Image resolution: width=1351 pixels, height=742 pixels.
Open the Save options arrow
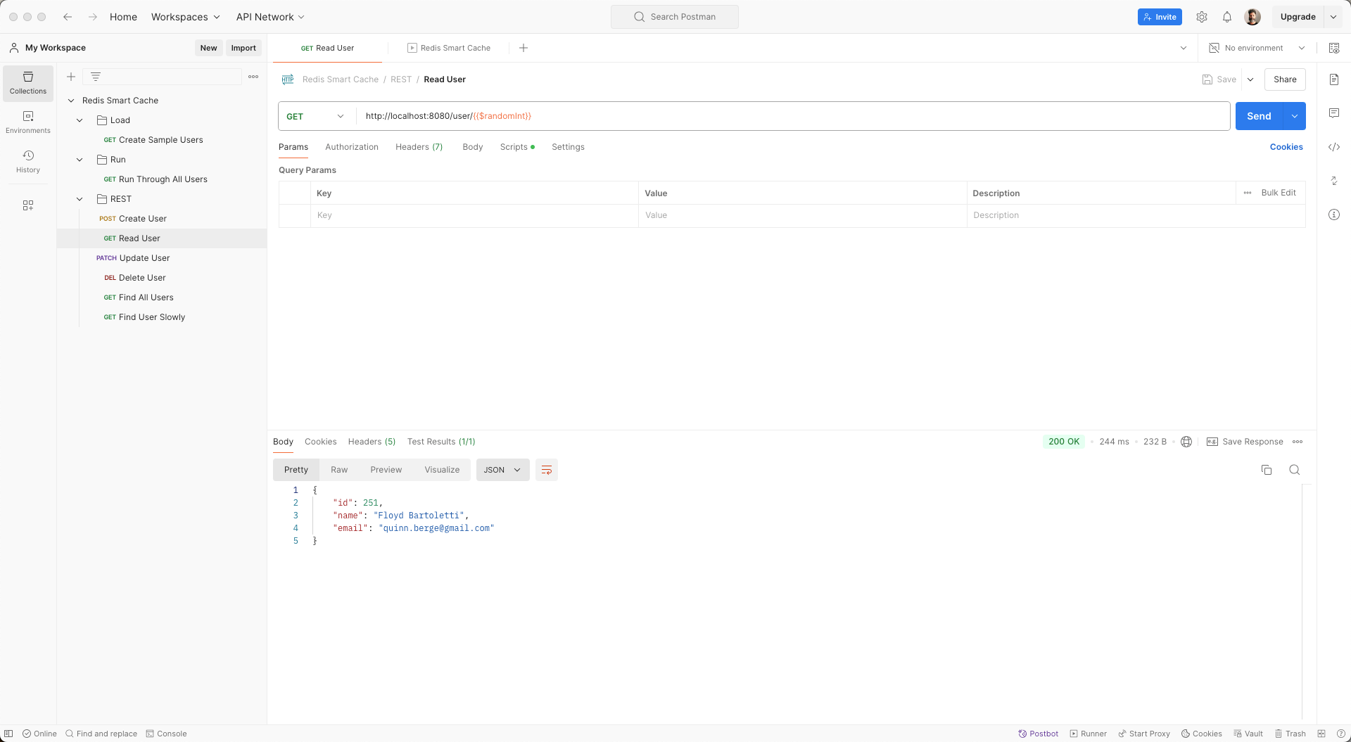click(x=1250, y=79)
